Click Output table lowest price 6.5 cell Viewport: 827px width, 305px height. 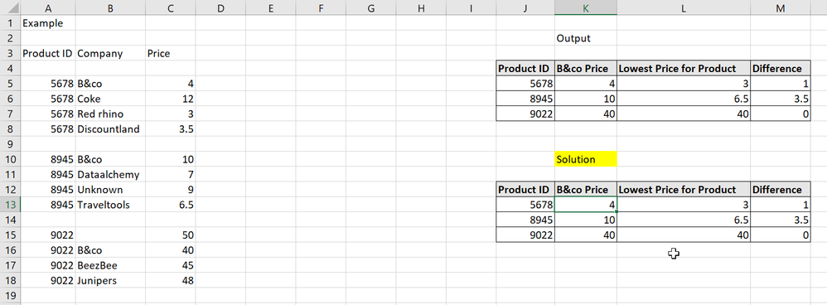point(684,99)
